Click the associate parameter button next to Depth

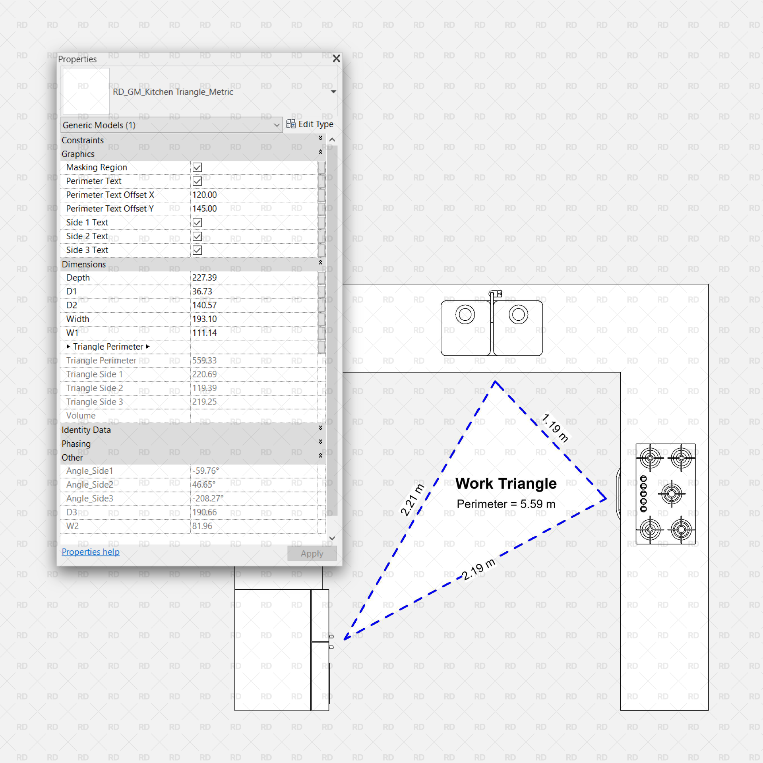pos(321,277)
